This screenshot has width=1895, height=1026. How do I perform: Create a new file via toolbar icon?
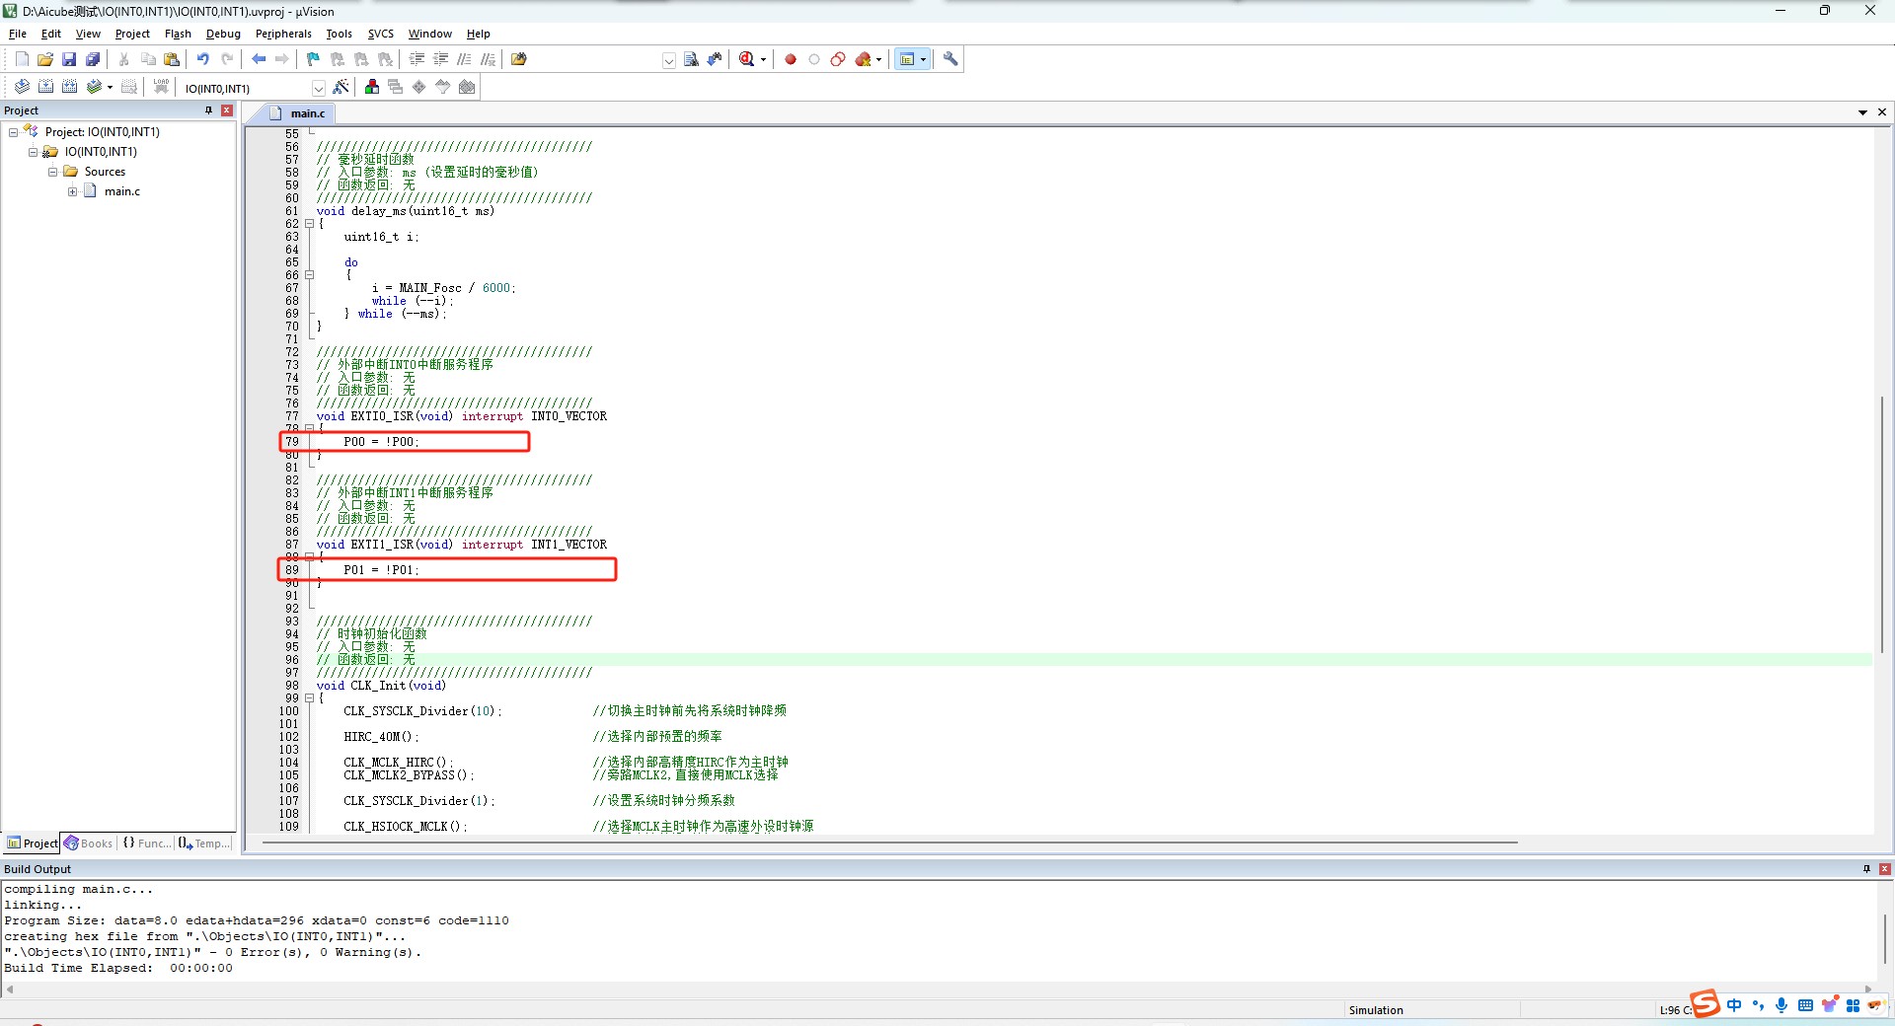point(22,59)
